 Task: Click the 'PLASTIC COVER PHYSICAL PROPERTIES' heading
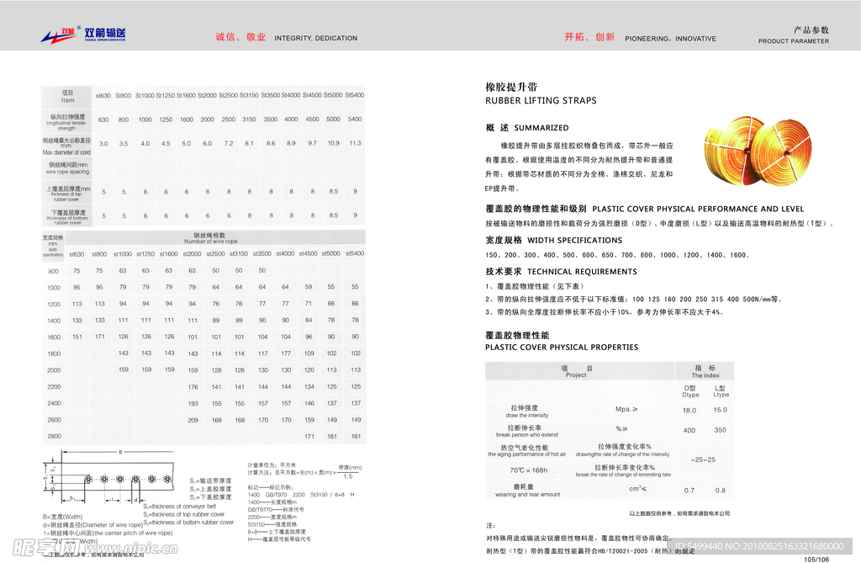(x=561, y=347)
